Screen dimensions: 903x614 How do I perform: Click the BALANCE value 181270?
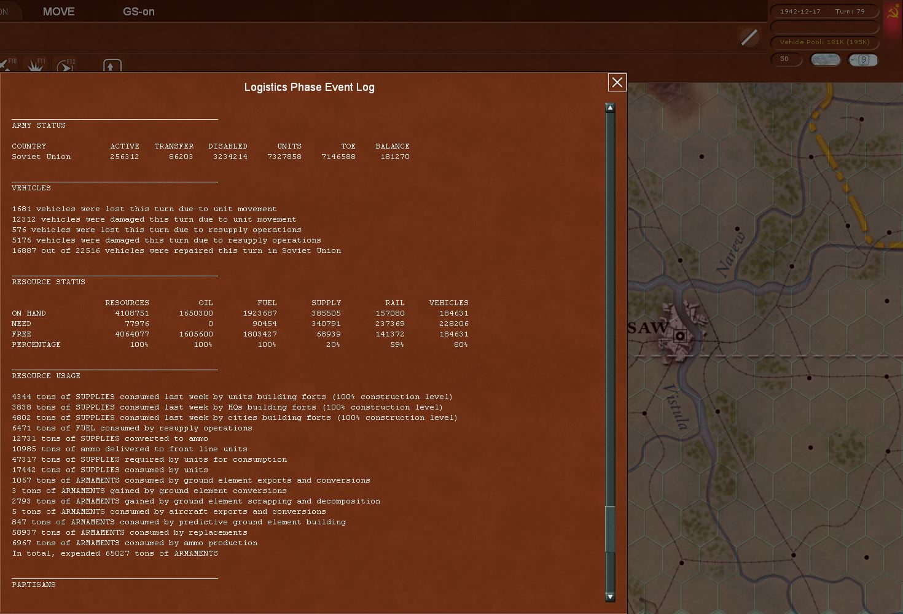[395, 157]
